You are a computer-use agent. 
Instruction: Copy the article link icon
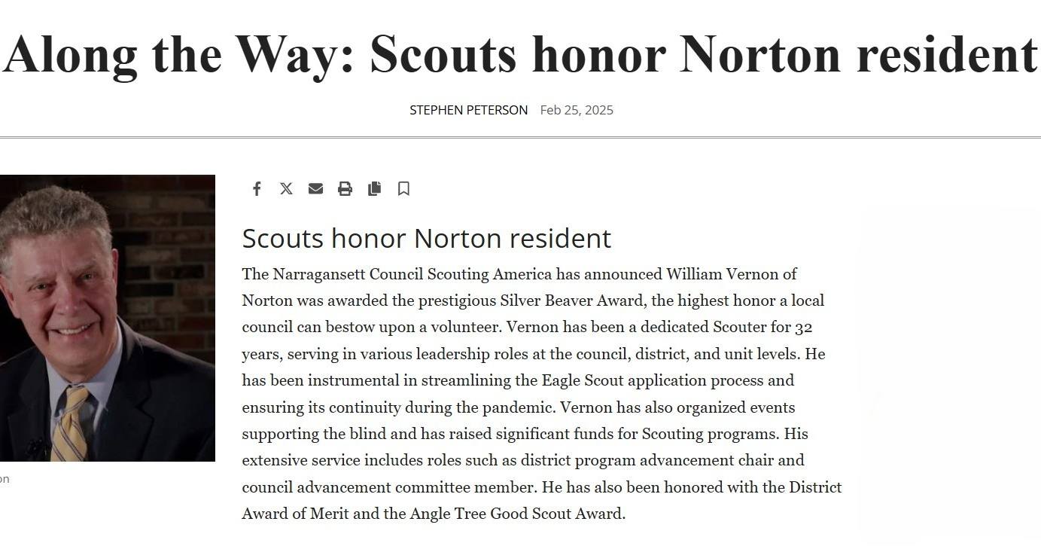[x=374, y=188]
